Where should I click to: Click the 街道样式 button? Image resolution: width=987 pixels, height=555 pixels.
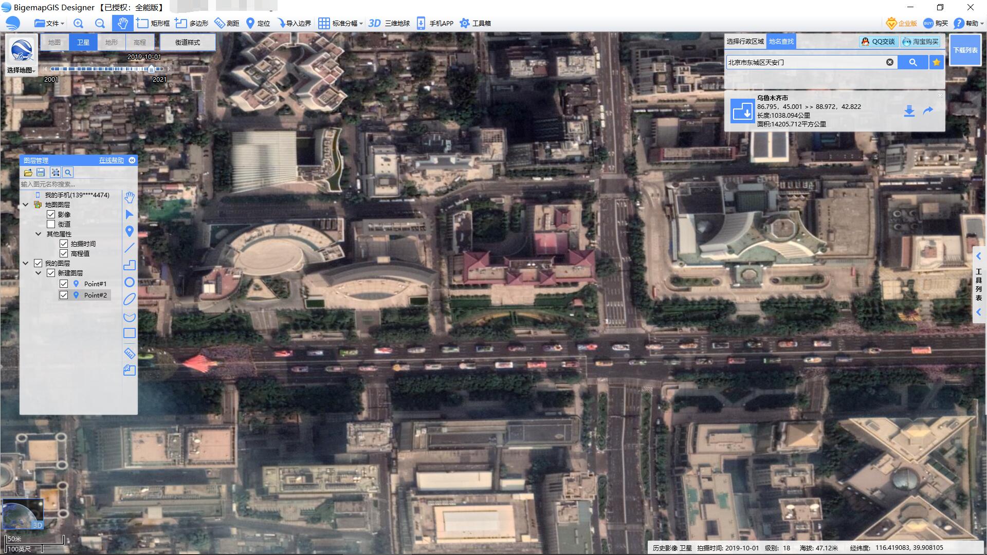[x=188, y=42]
